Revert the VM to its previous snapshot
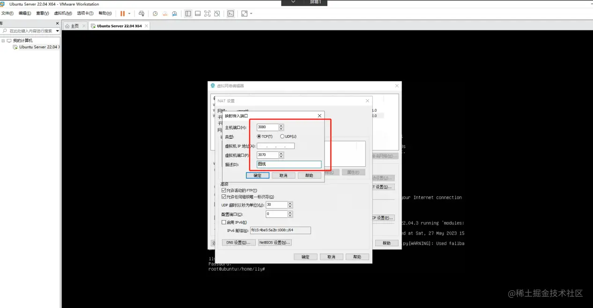Screen dimensions: 593x308 165,14
